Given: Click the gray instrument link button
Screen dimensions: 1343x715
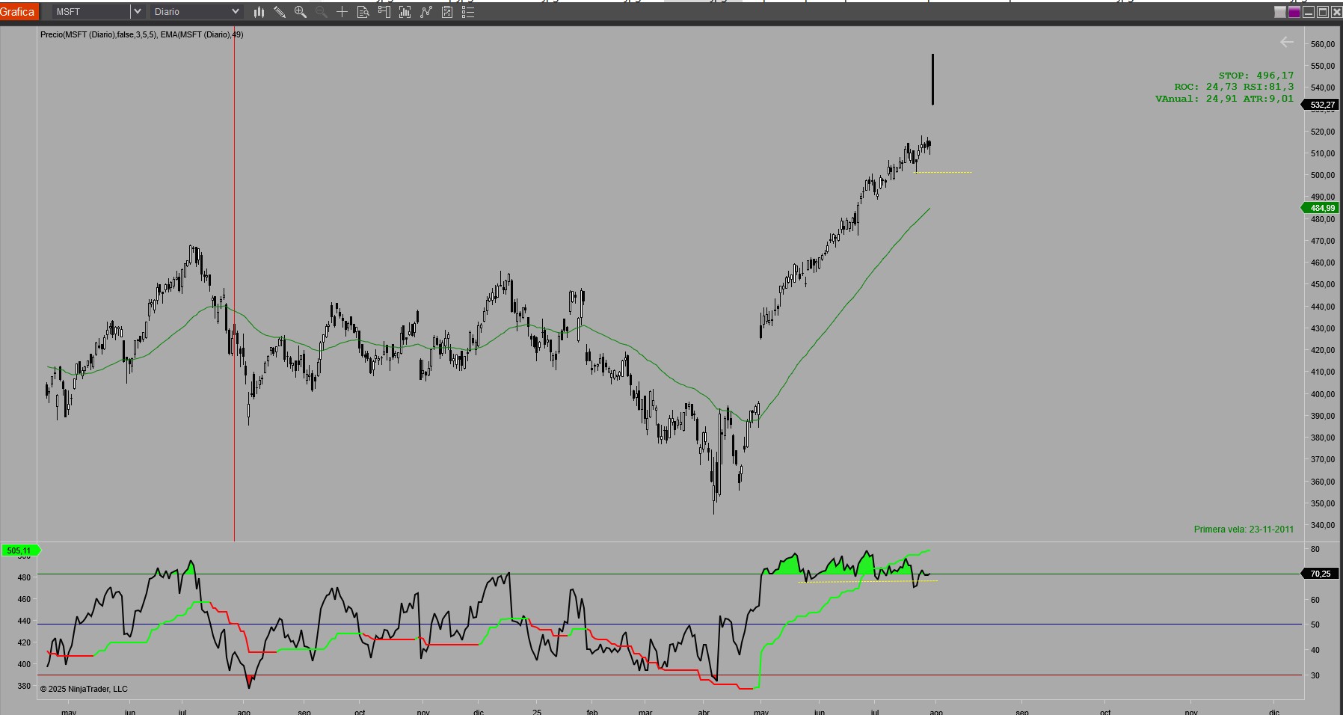Looking at the screenshot, I should [1280, 12].
